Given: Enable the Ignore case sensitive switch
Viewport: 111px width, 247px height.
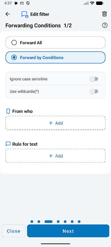Looking at the screenshot, I should [x=94, y=79].
